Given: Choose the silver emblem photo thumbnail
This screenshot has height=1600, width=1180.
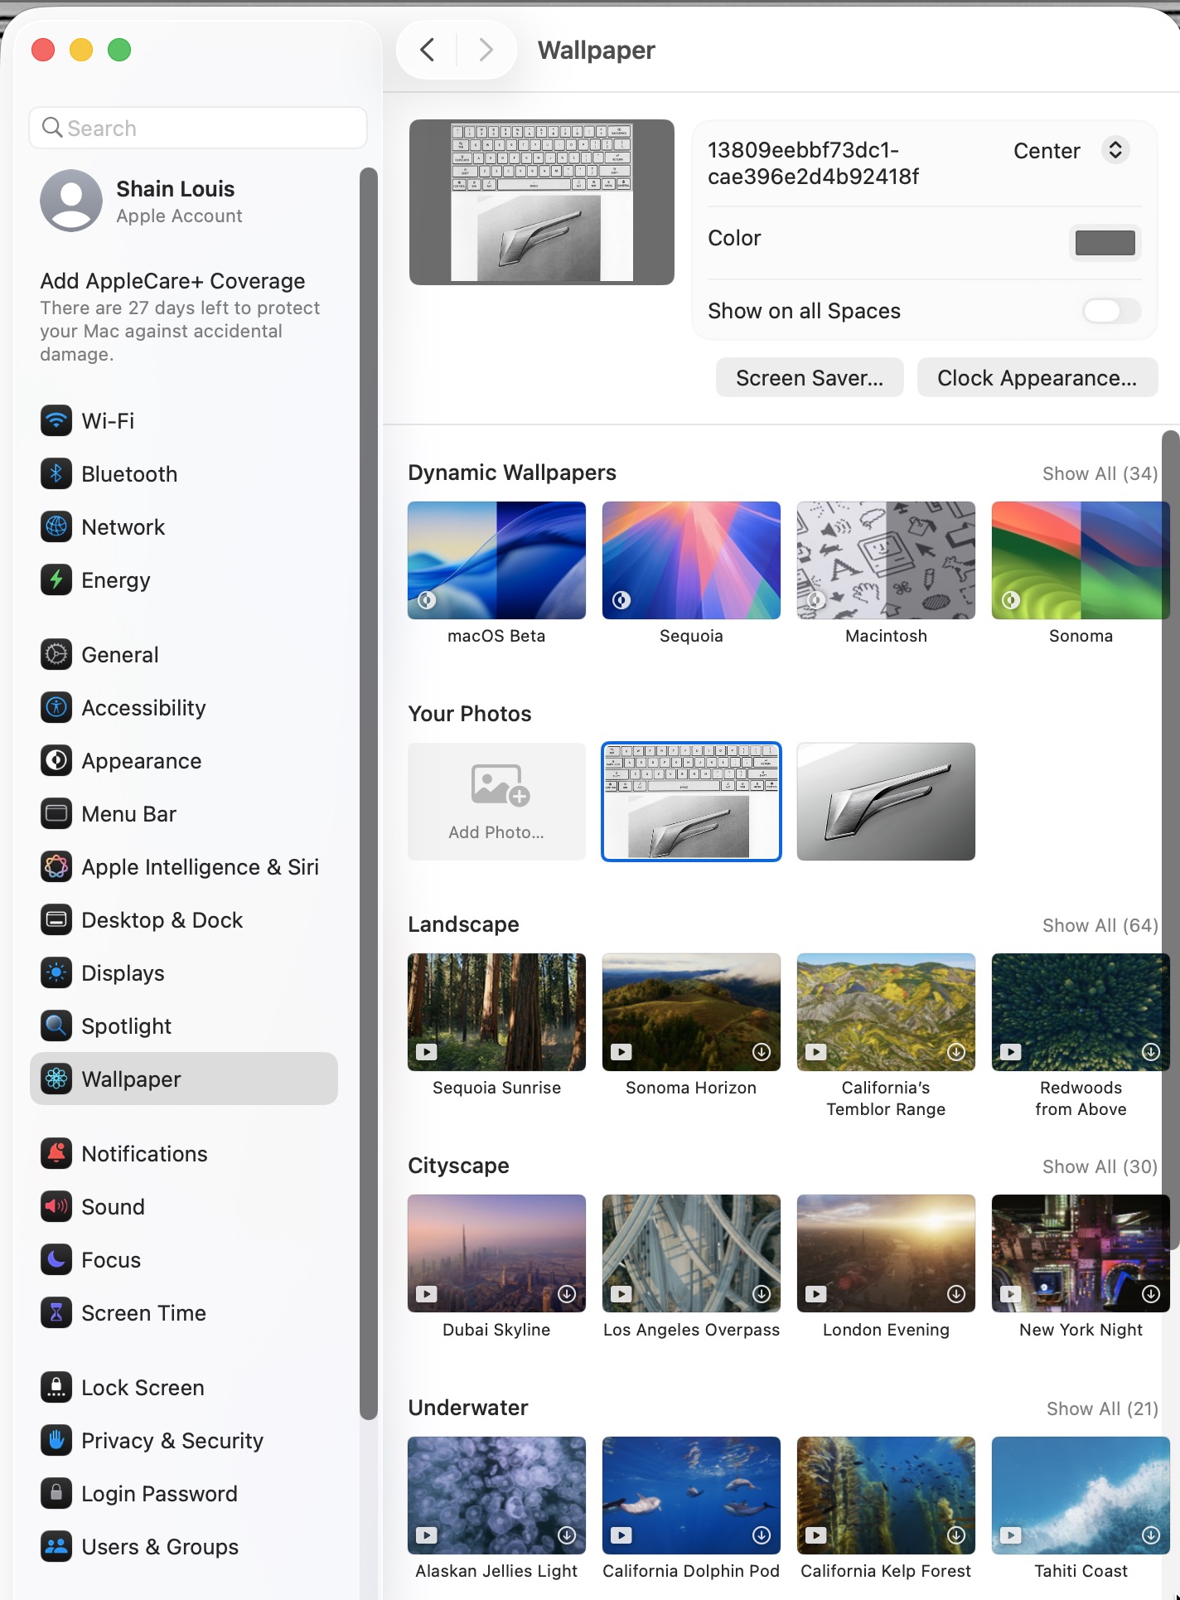Looking at the screenshot, I should (886, 801).
